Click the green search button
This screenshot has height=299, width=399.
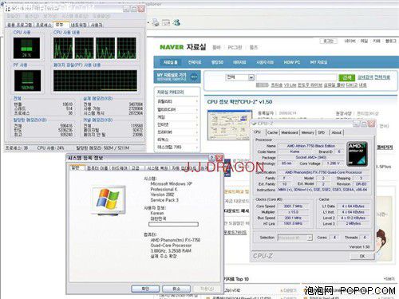click(x=347, y=77)
